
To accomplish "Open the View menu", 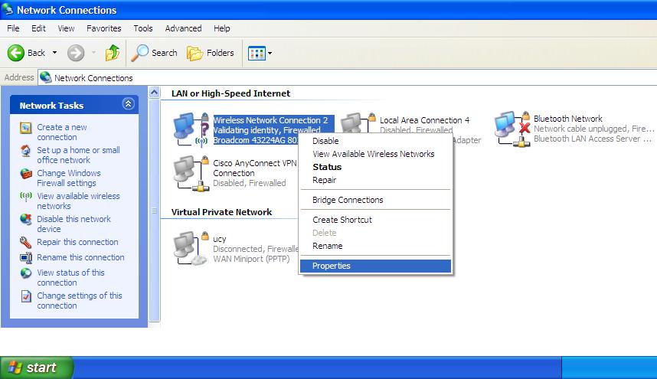I will pyautogui.click(x=66, y=28).
